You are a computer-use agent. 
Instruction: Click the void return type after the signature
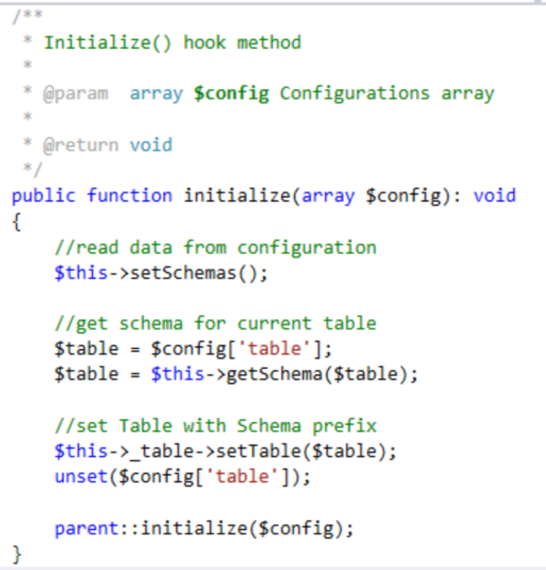494,196
